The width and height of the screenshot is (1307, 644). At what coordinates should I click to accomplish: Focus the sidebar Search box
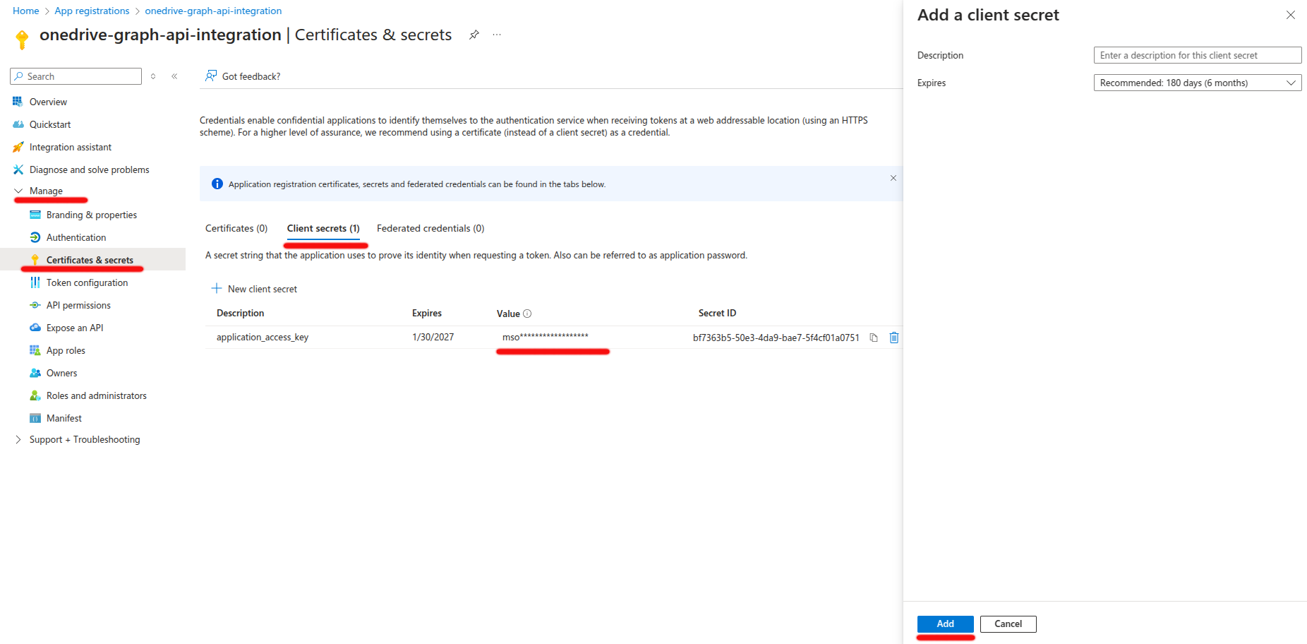click(x=76, y=76)
